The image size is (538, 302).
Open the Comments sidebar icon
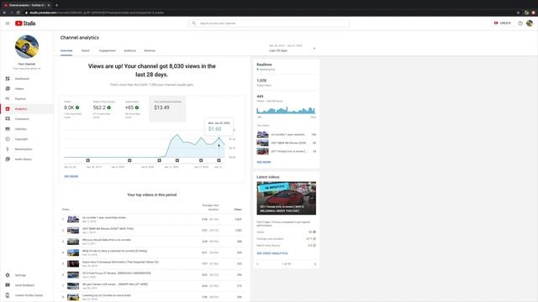8,119
